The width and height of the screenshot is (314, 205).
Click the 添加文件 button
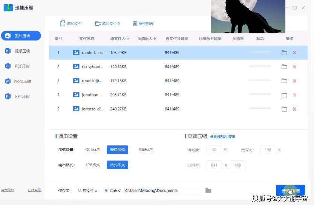[x=71, y=24]
